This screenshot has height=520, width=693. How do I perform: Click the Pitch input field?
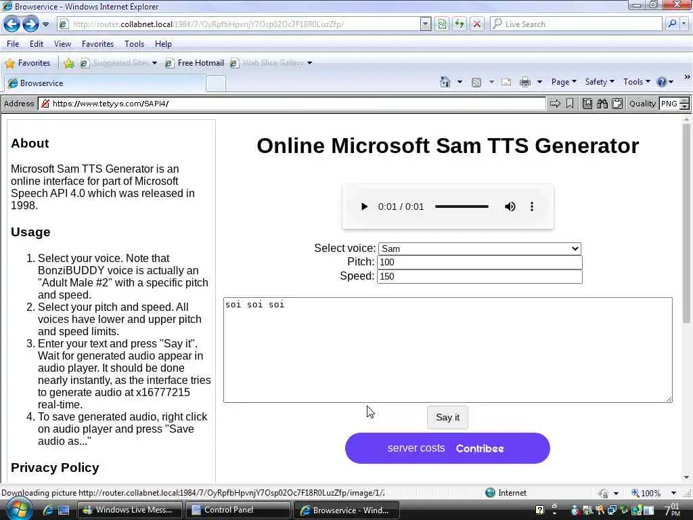480,262
